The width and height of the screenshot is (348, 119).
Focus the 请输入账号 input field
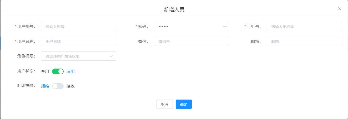click(78, 27)
